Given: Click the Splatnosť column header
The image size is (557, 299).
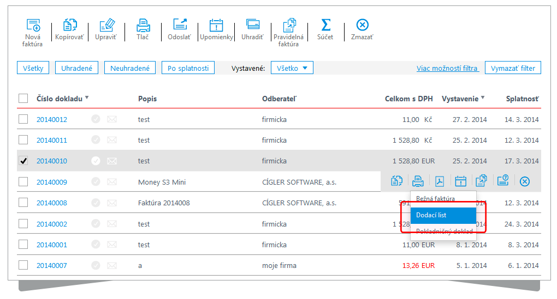Looking at the screenshot, I should 522,99.
